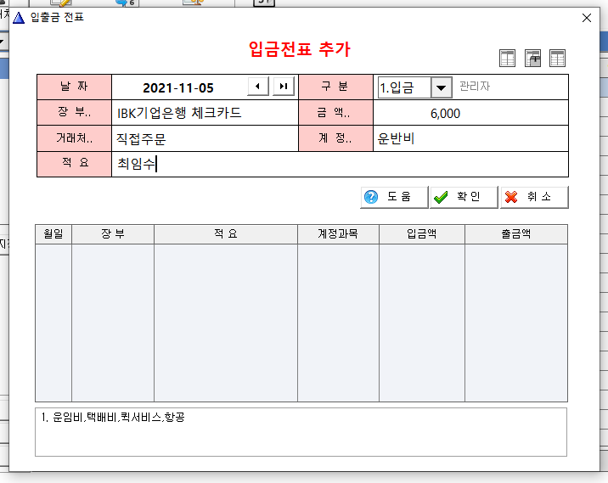Click the 입금액 column header
Viewport: 608px width, 483px height.
pos(422,233)
